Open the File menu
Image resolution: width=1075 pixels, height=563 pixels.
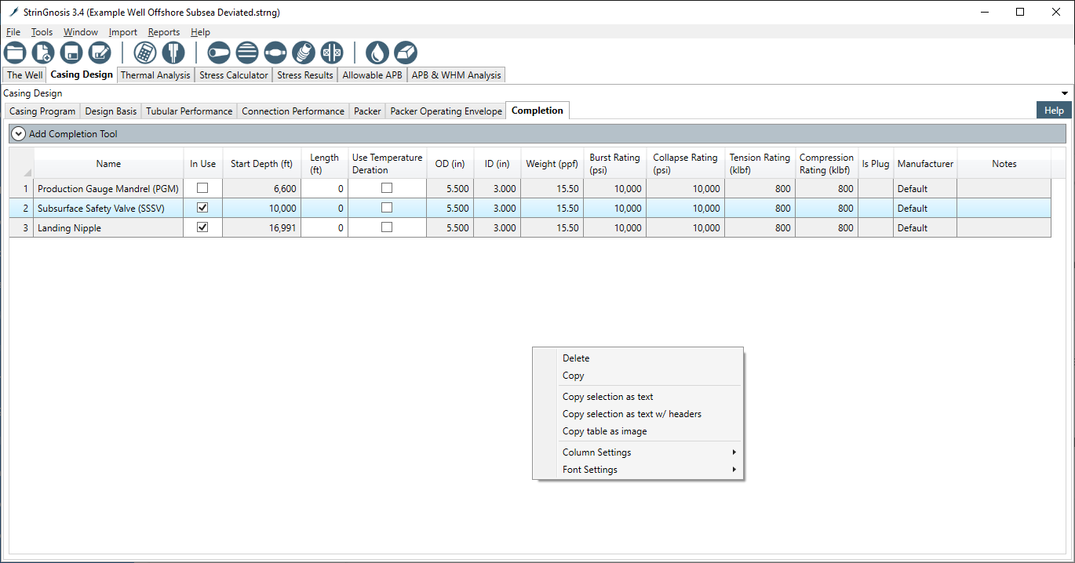13,32
